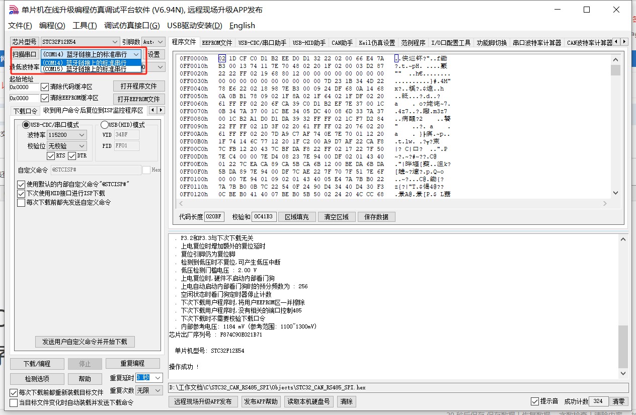Viewport: 636px width, 415px height.
Task: Switch to the Keil仿真设置 tab
Action: pos(377,43)
